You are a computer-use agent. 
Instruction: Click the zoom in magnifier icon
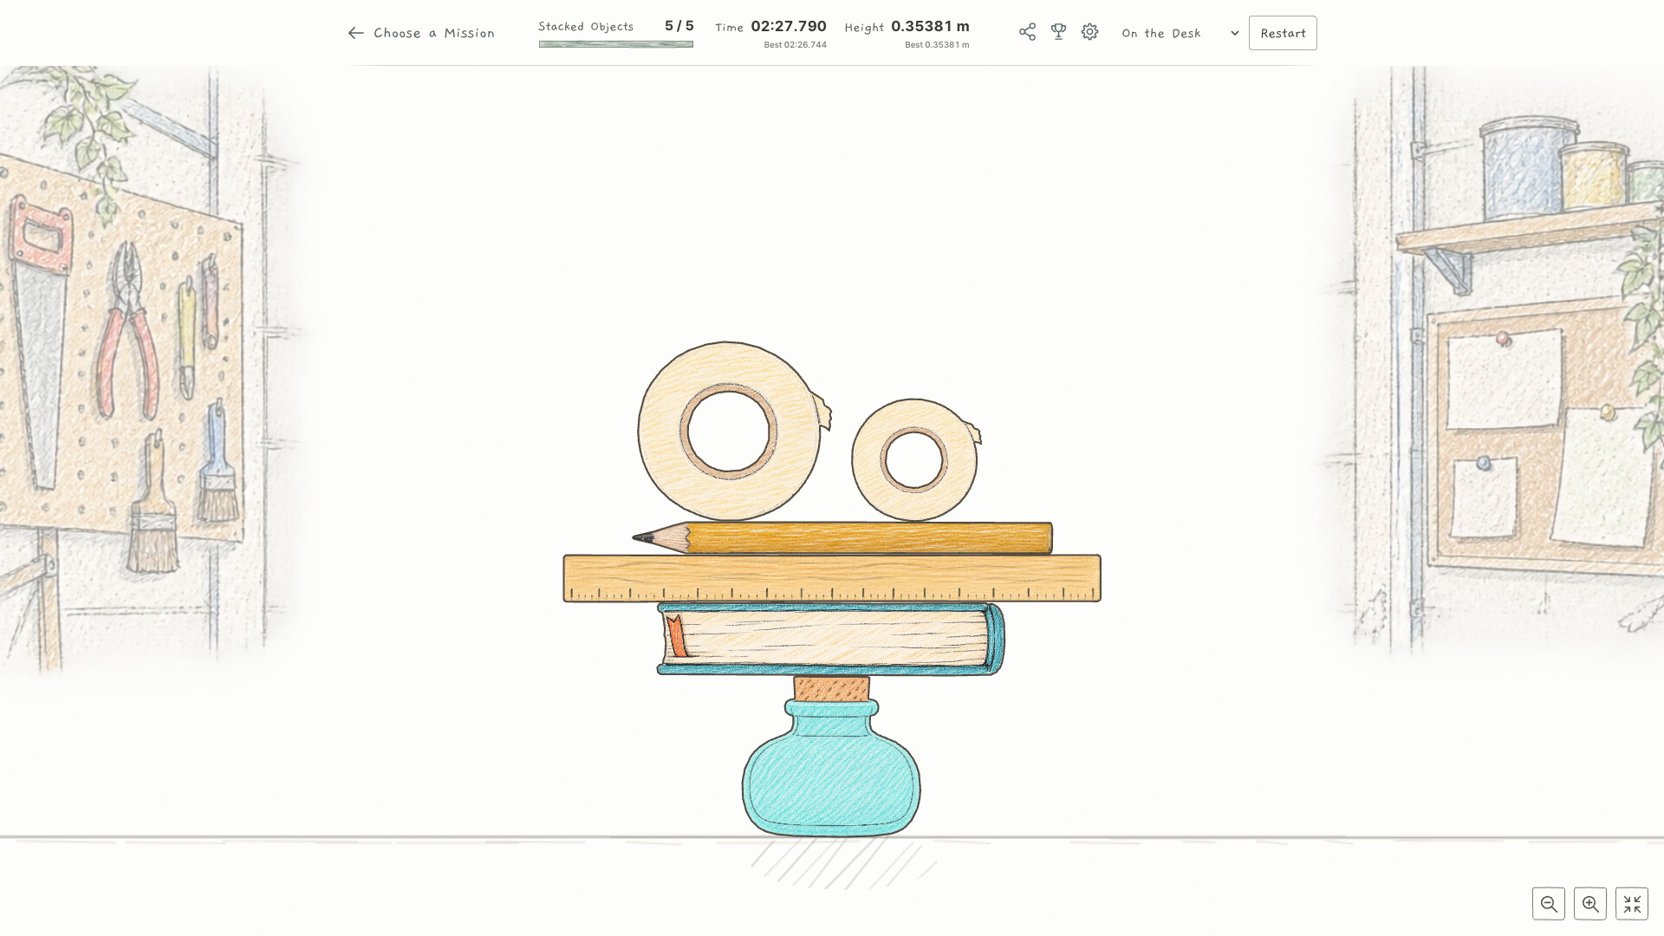coord(1590,904)
